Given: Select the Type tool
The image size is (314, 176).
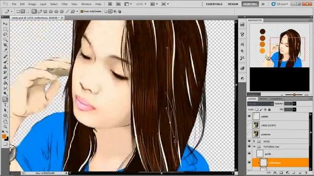Looking at the screenshot, I should [5, 105].
